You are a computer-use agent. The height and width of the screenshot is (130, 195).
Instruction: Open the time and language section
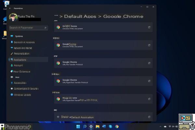click(29, 71)
